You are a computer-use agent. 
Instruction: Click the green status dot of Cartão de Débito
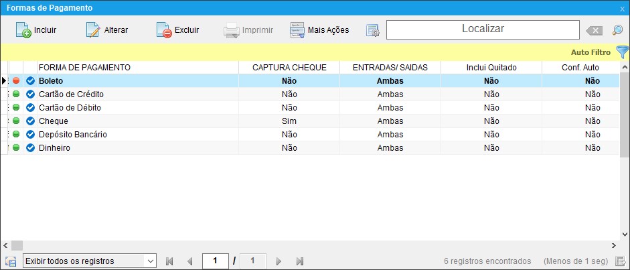pos(16,107)
